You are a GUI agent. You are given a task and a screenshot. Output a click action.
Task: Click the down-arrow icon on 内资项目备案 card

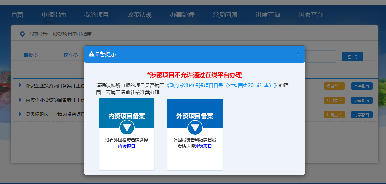[x=127, y=127]
